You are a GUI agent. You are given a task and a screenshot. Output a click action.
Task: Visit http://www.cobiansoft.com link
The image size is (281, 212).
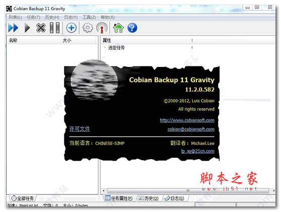click(x=187, y=120)
